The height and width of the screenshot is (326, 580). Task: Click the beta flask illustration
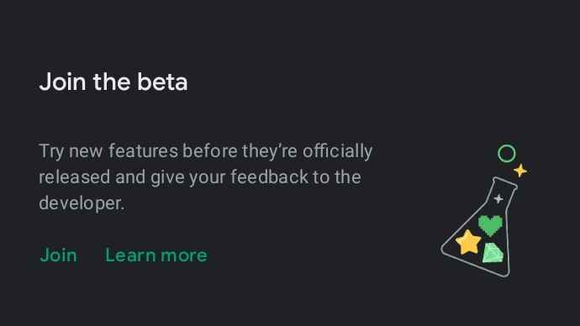click(484, 211)
